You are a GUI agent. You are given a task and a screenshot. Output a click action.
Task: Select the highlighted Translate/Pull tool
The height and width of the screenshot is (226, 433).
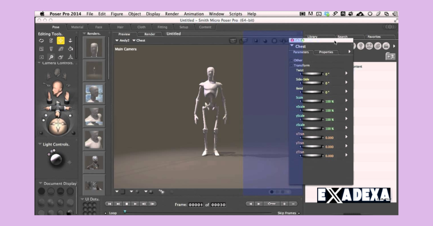tap(61, 41)
